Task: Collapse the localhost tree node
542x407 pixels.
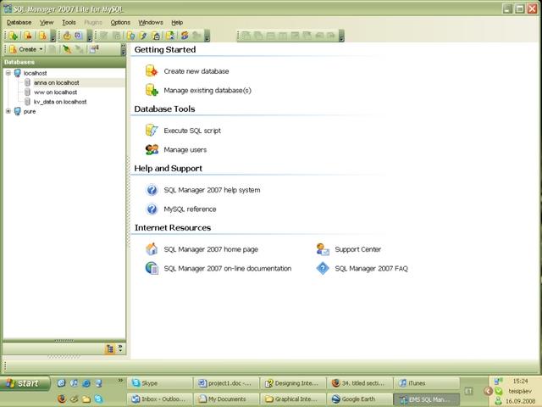Action: pyautogui.click(x=8, y=73)
